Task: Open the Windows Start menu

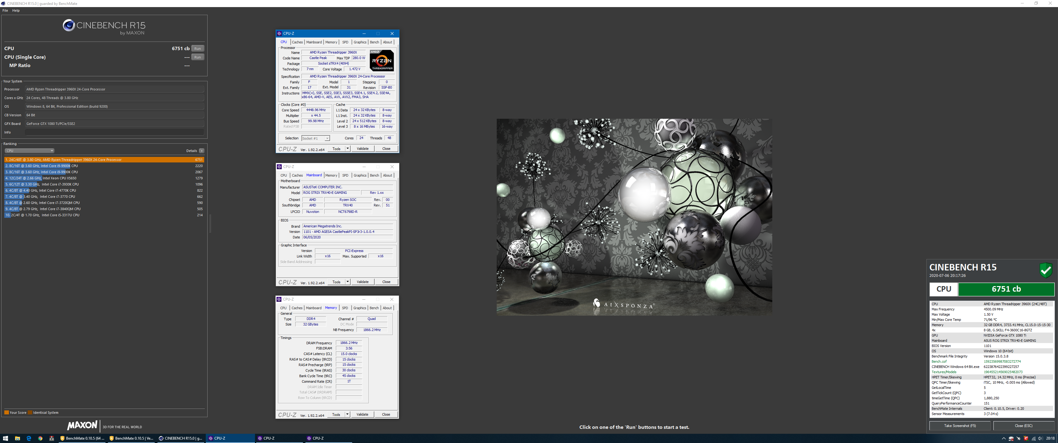Action: [x=5, y=438]
